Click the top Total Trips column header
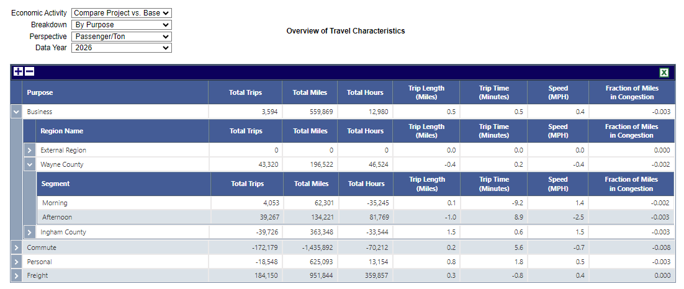 pos(245,92)
